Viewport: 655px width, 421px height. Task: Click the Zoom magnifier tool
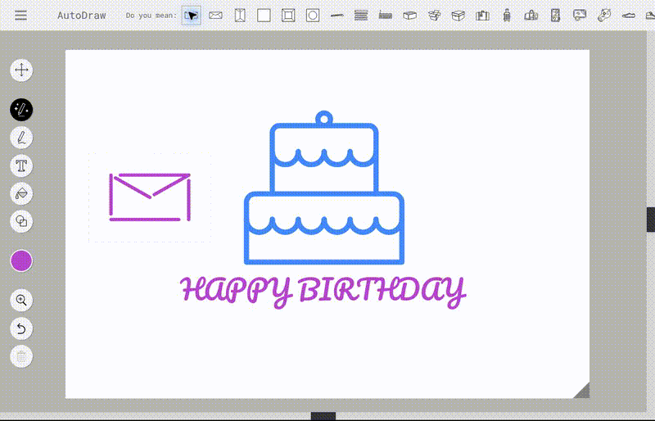tap(21, 300)
